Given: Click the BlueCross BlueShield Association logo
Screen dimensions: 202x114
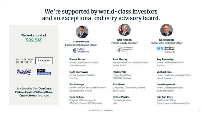Looking at the screenshot, I should (x=166, y=49).
